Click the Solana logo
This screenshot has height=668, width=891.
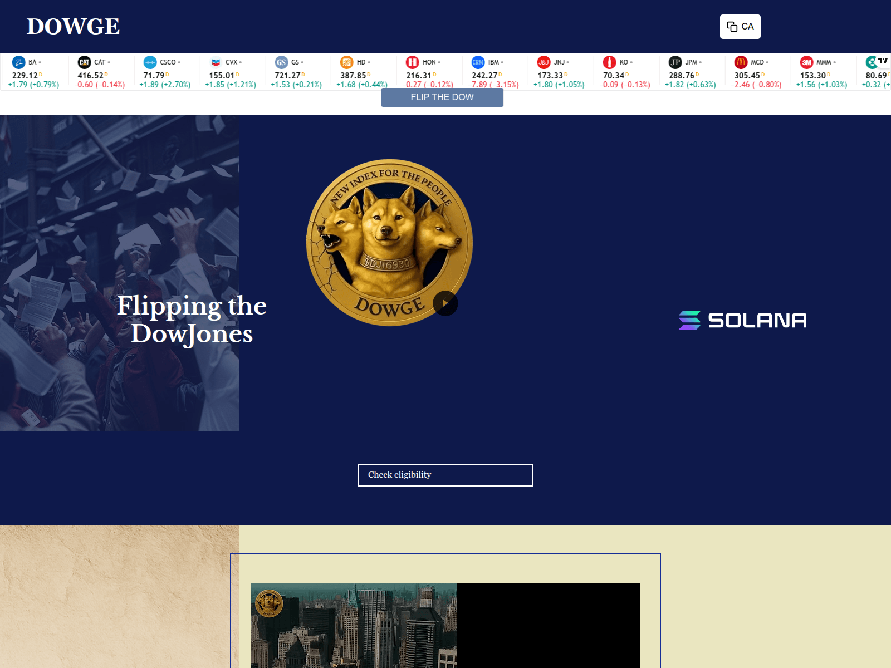tap(743, 320)
